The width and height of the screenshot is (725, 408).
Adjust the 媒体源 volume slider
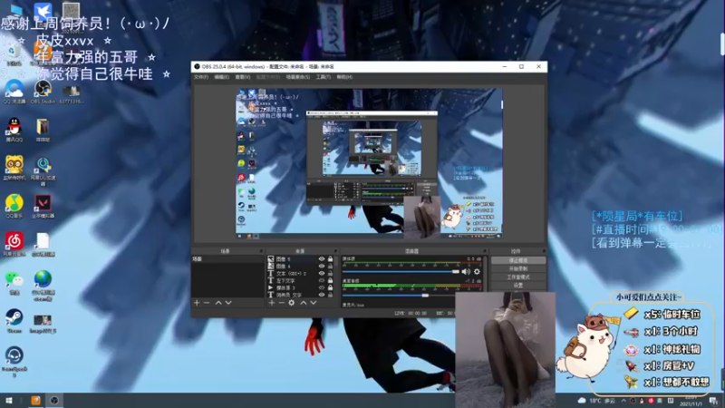(401, 271)
